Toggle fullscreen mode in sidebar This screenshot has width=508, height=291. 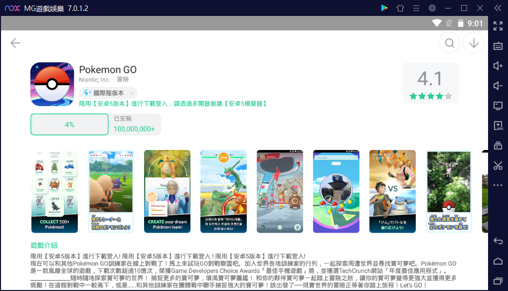pyautogui.click(x=498, y=26)
